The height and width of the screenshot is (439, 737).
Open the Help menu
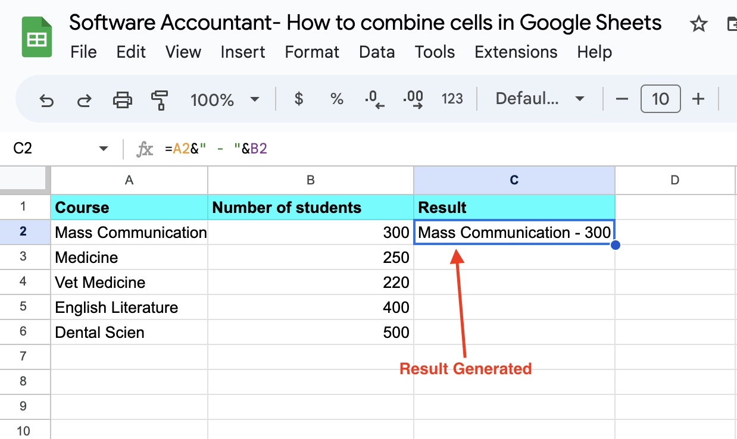coord(595,52)
